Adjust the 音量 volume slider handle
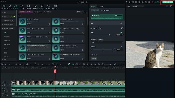This screenshot has height=98, width=175. (x=110, y=35)
